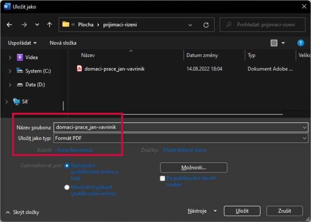311x222 pixels.
Task: Select System (C:) drive
Action: (33, 71)
